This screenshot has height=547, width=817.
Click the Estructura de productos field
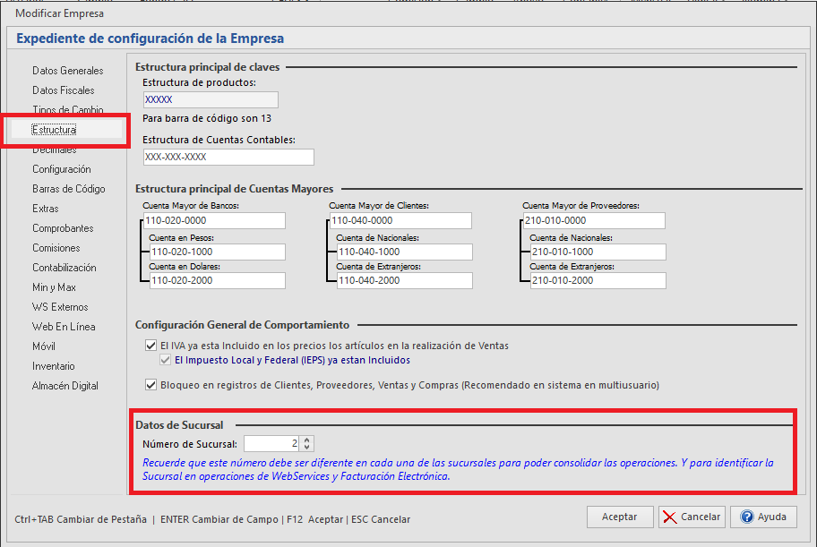(211, 99)
